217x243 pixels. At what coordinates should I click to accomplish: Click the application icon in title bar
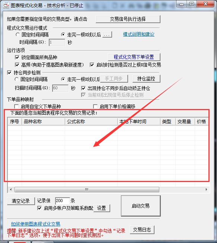coord(6,6)
